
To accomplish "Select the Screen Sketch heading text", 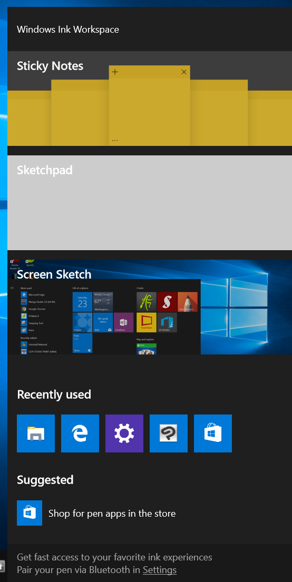I will pos(54,274).
